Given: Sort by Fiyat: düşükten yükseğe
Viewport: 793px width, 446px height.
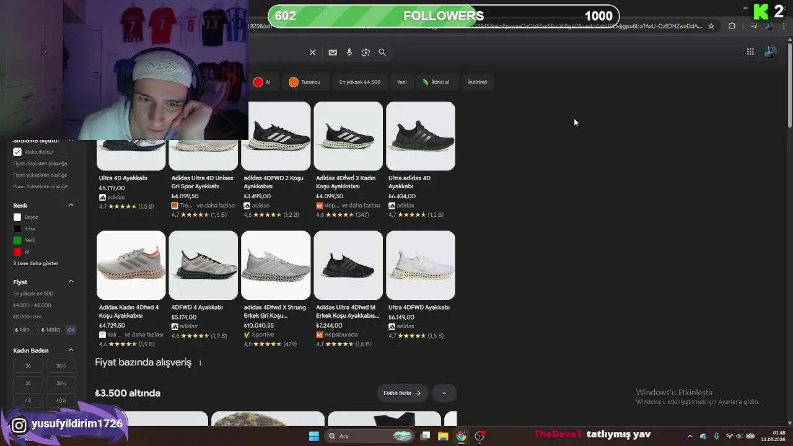Looking at the screenshot, I should (40, 164).
